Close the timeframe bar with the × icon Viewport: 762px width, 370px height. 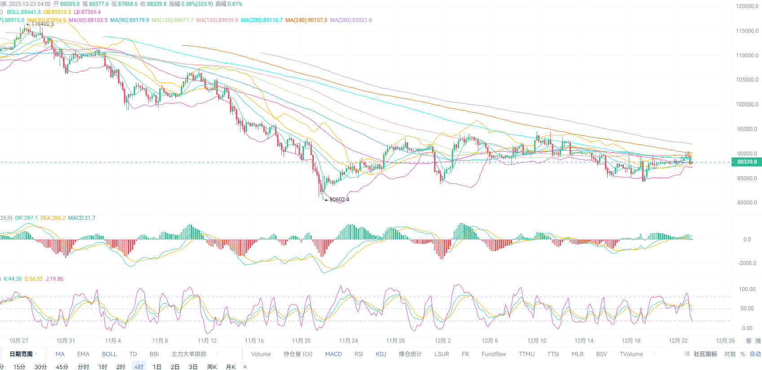(x=245, y=367)
